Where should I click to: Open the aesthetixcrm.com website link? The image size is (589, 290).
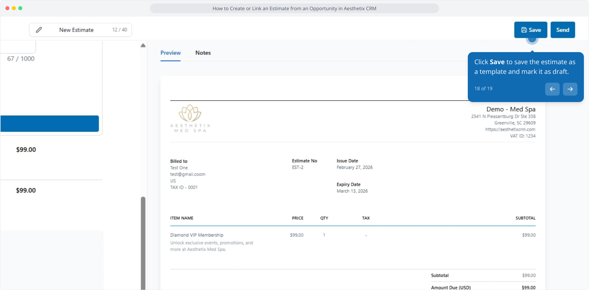(x=510, y=129)
